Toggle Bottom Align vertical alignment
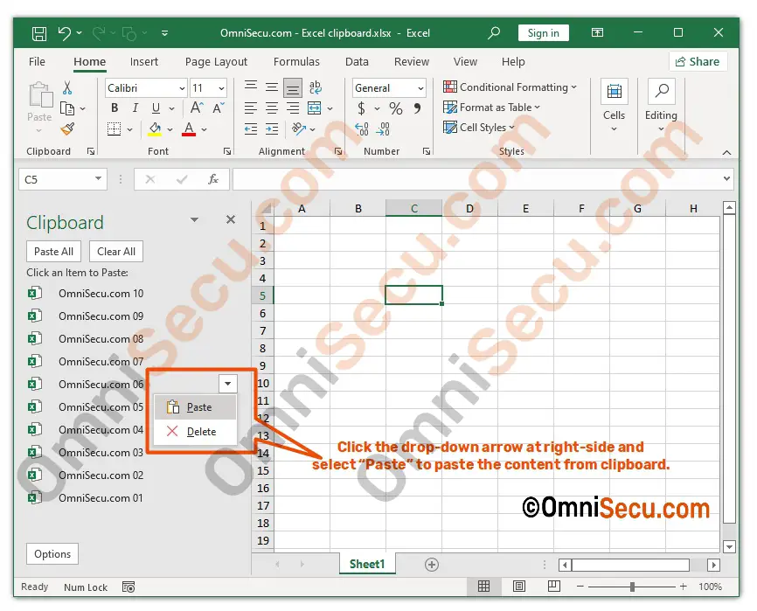This screenshot has height=611, width=757. (x=293, y=87)
